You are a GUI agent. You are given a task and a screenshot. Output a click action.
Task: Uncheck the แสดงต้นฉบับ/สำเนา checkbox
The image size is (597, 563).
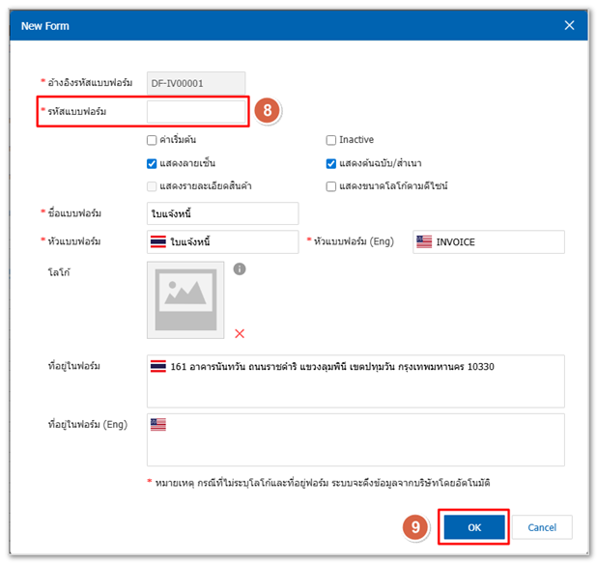point(331,163)
